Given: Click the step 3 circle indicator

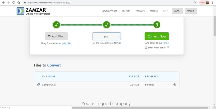Looking at the screenshot, I should point(157,25).
